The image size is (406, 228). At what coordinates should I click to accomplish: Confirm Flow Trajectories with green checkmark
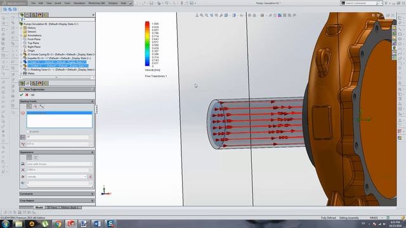(x=22, y=95)
